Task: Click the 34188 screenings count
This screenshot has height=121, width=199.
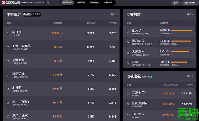Action: [x=112, y=61]
